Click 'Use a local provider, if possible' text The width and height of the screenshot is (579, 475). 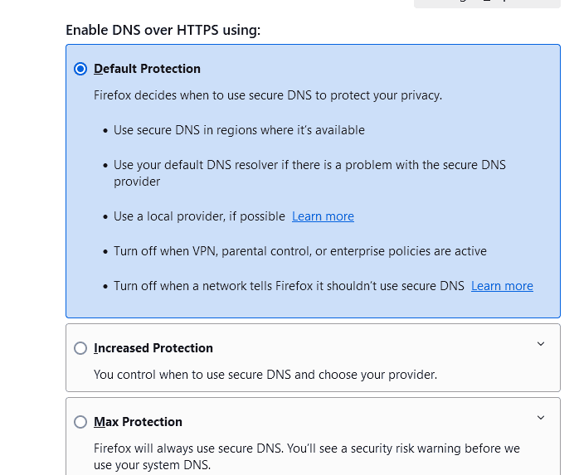point(199,216)
